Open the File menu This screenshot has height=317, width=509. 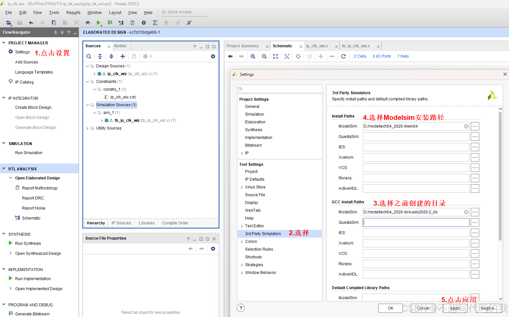tap(9, 13)
